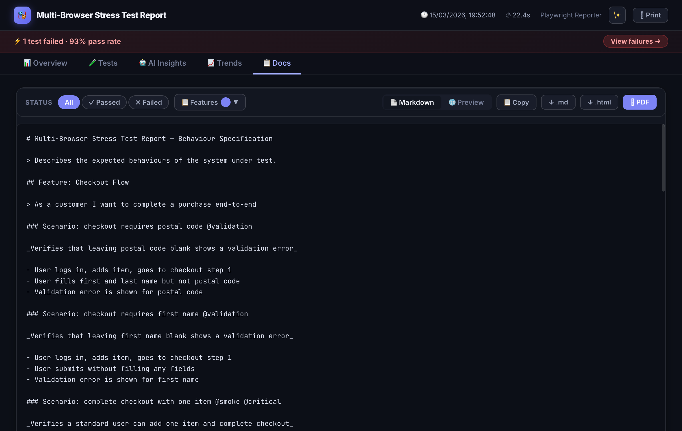Click 'Validation error is shown for postal code' line

click(x=115, y=292)
